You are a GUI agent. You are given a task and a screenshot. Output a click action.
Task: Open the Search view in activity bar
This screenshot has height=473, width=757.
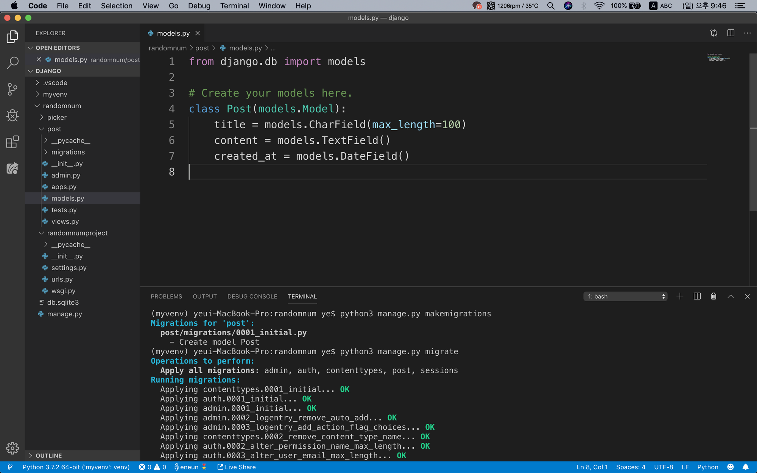tap(12, 63)
